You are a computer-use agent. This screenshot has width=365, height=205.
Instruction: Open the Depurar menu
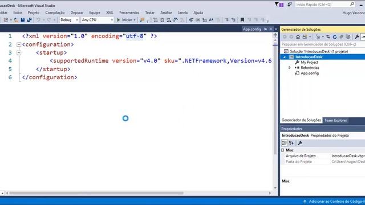point(77,13)
